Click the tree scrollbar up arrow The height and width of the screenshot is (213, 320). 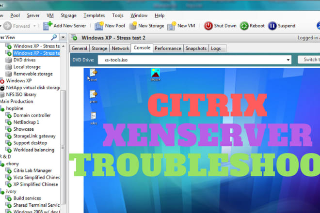63,46
